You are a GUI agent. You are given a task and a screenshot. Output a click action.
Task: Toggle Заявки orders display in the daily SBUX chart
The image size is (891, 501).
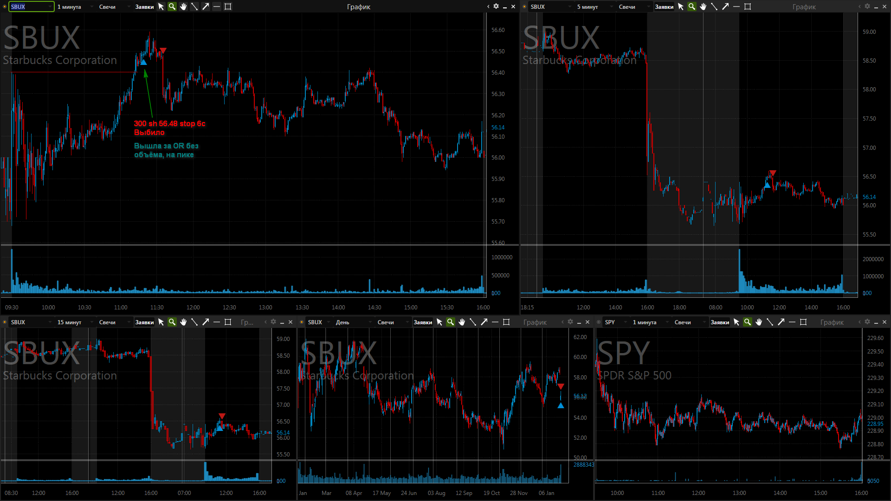click(x=423, y=322)
